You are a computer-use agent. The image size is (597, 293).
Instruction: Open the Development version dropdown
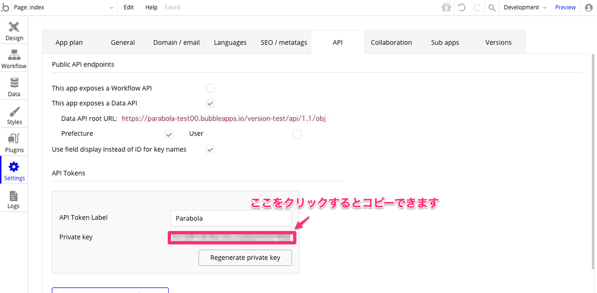coord(525,7)
